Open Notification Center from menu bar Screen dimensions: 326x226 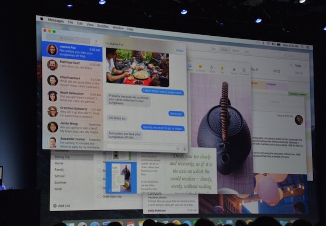click(x=308, y=47)
